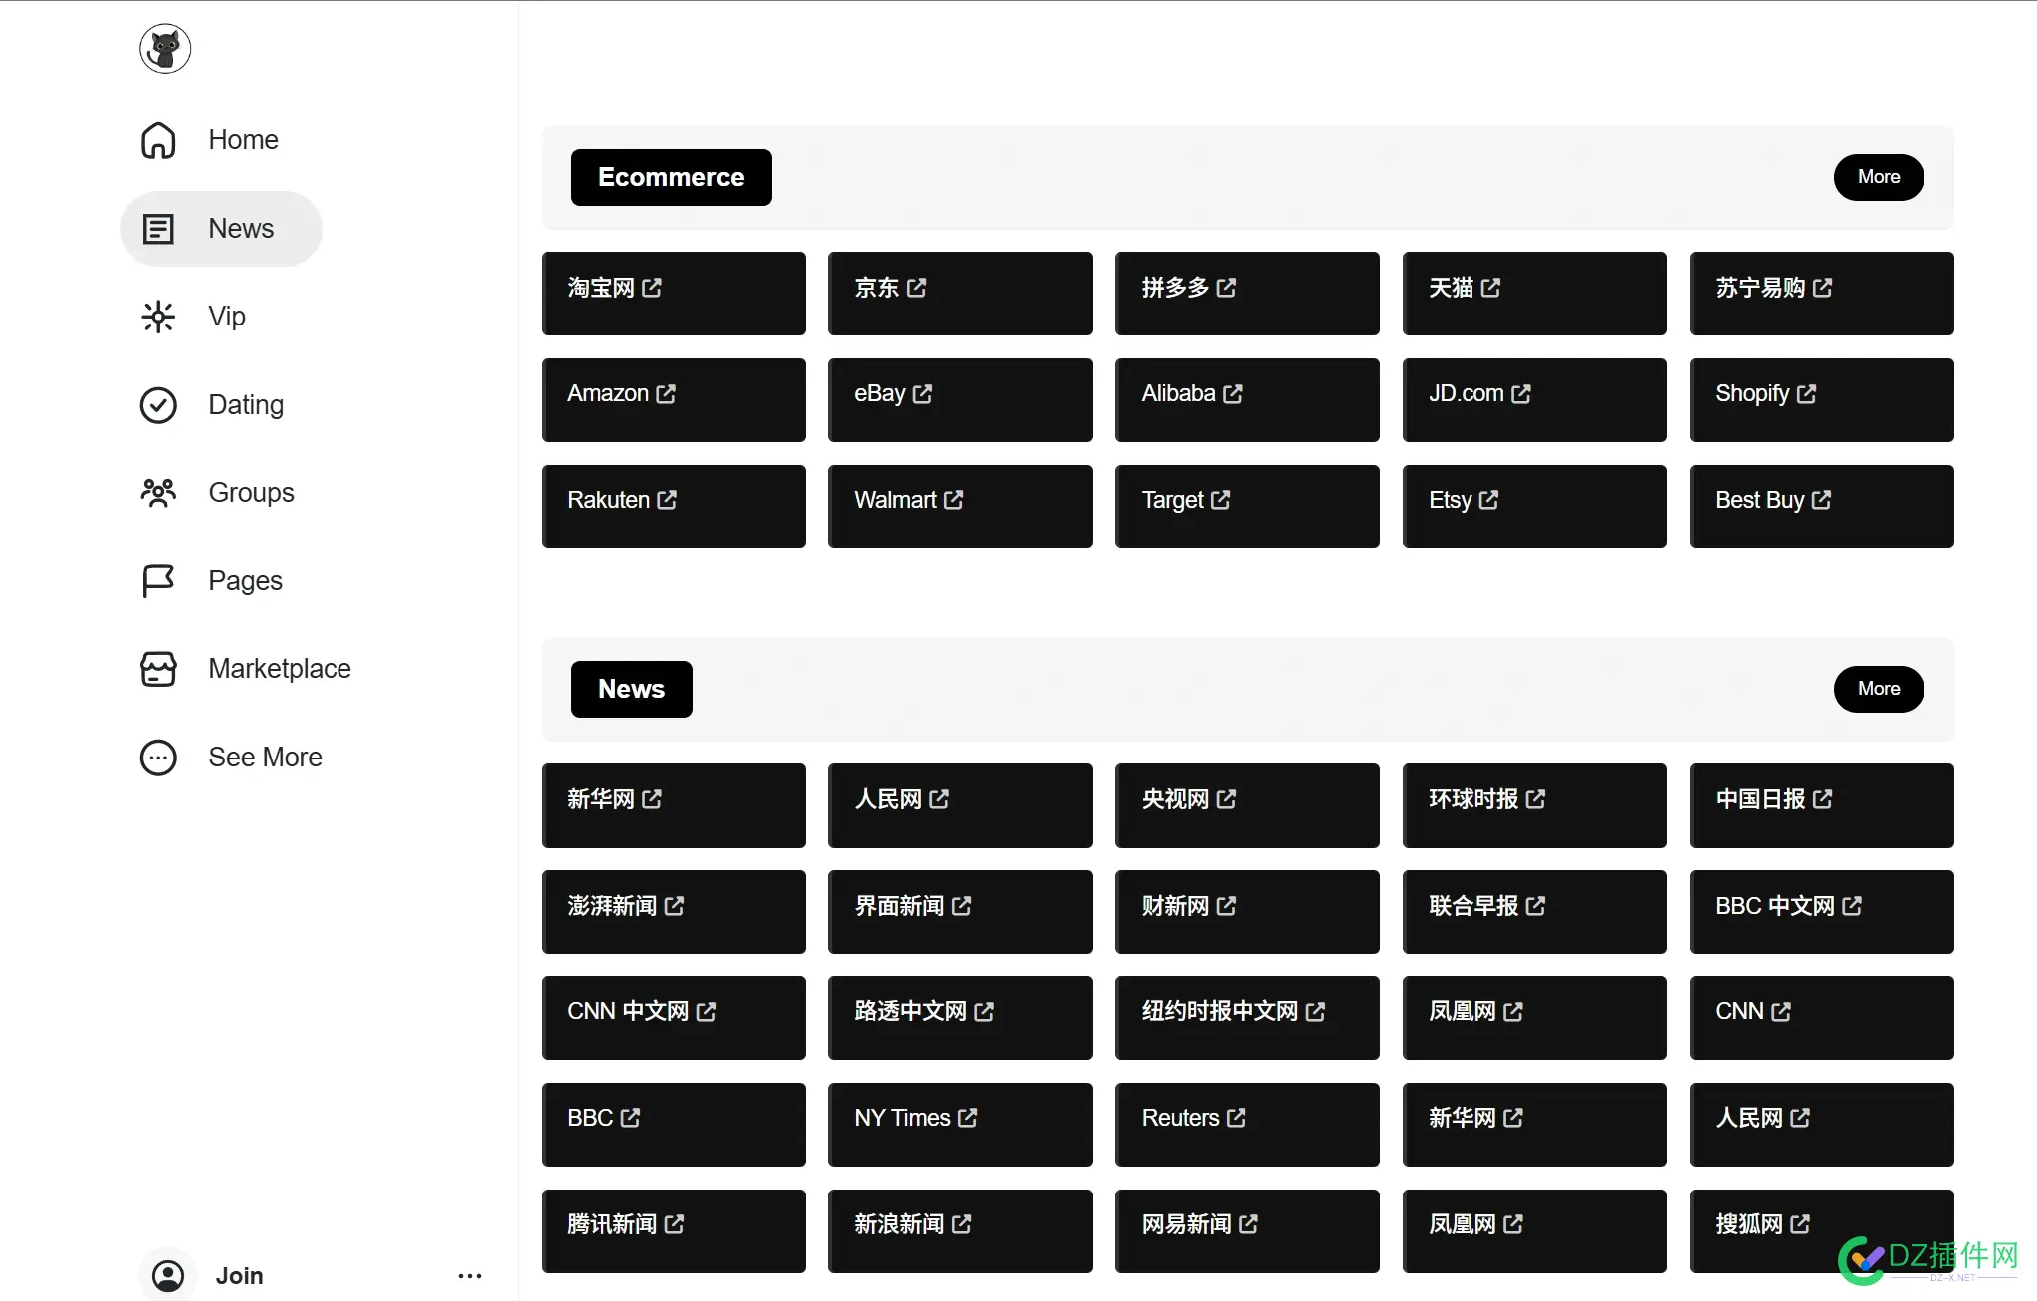Open the JD.com link card
The height and width of the screenshot is (1301, 2037).
click(1534, 400)
